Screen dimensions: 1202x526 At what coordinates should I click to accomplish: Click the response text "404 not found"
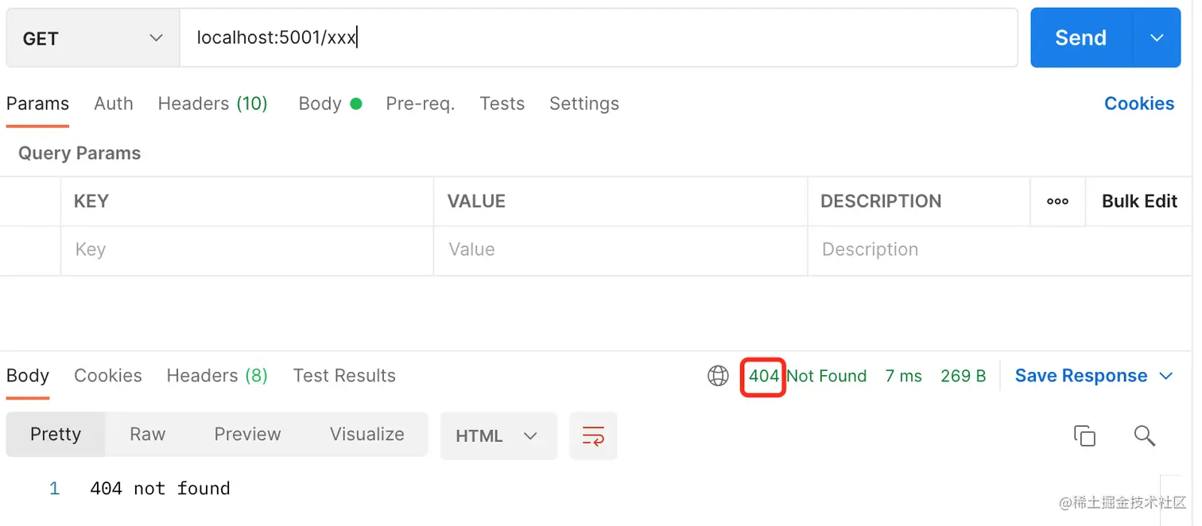(x=160, y=489)
